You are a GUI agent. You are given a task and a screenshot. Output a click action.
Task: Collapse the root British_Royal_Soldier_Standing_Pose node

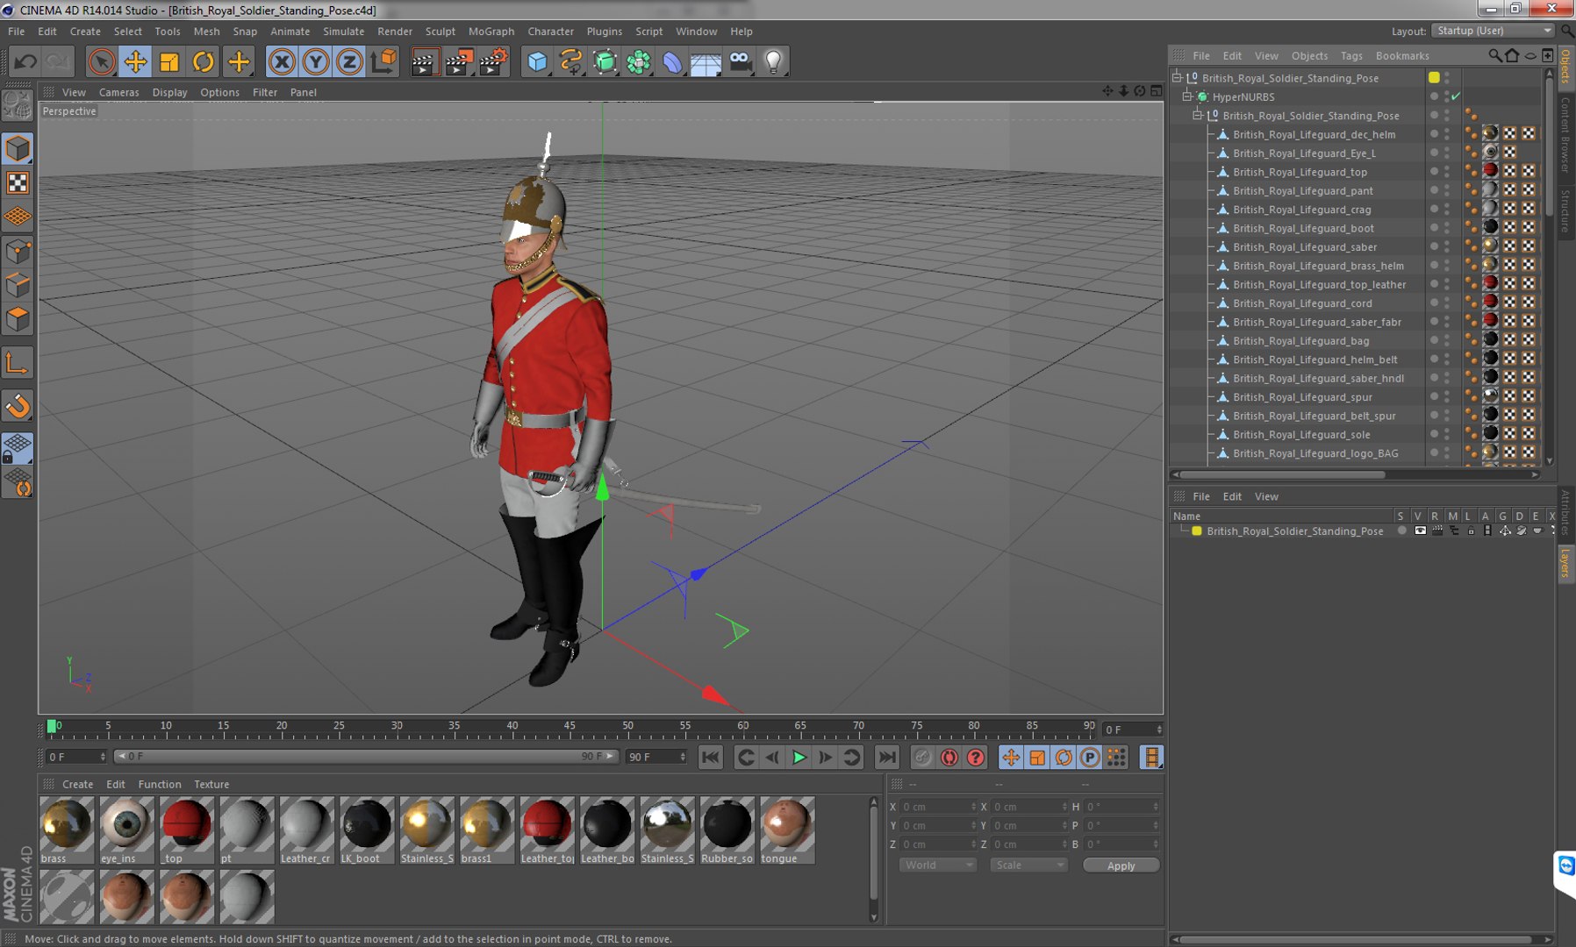1178,78
